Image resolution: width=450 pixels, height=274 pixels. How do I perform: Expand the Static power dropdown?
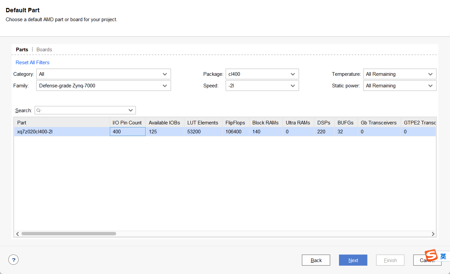400,86
